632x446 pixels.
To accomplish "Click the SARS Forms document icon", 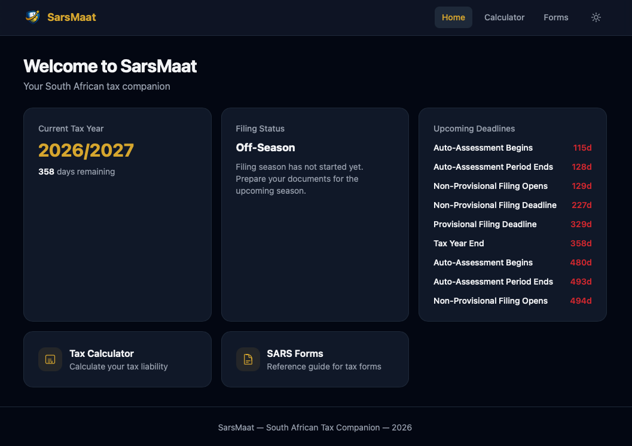I will pyautogui.click(x=248, y=359).
